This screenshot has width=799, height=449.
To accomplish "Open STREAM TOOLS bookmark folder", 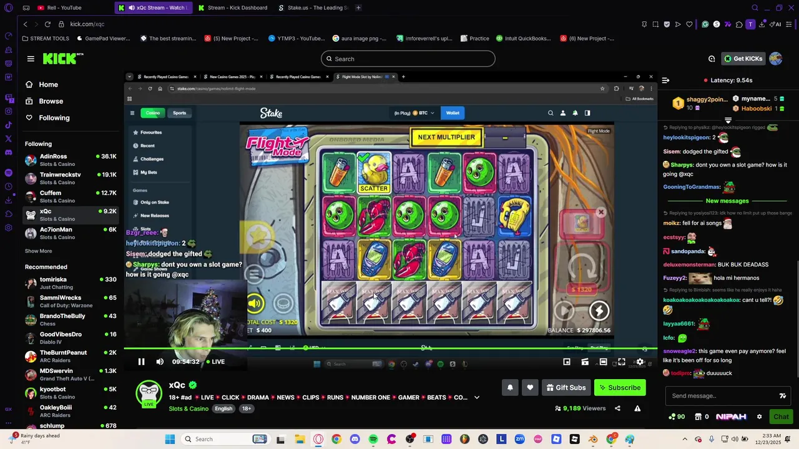I will [45, 38].
